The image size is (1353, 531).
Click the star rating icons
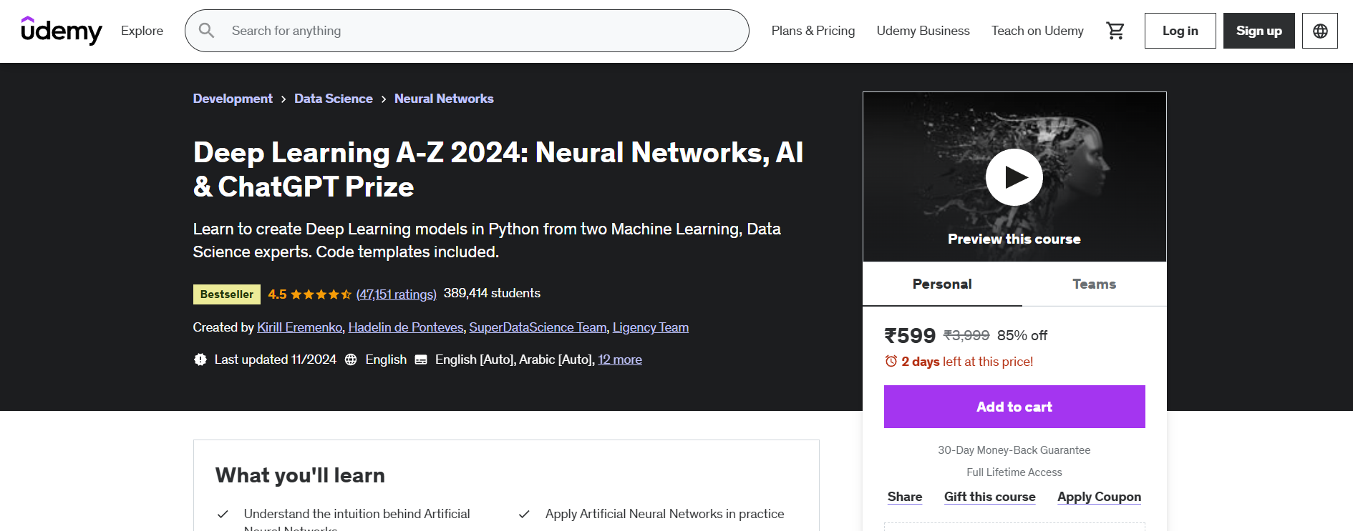321,294
